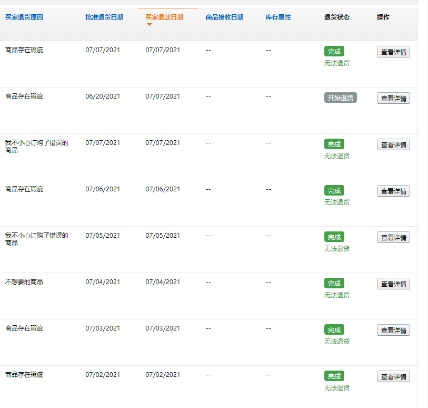428x408 pixels.
Task: Click the green 完成 status badge on top row
Action: 333,51
